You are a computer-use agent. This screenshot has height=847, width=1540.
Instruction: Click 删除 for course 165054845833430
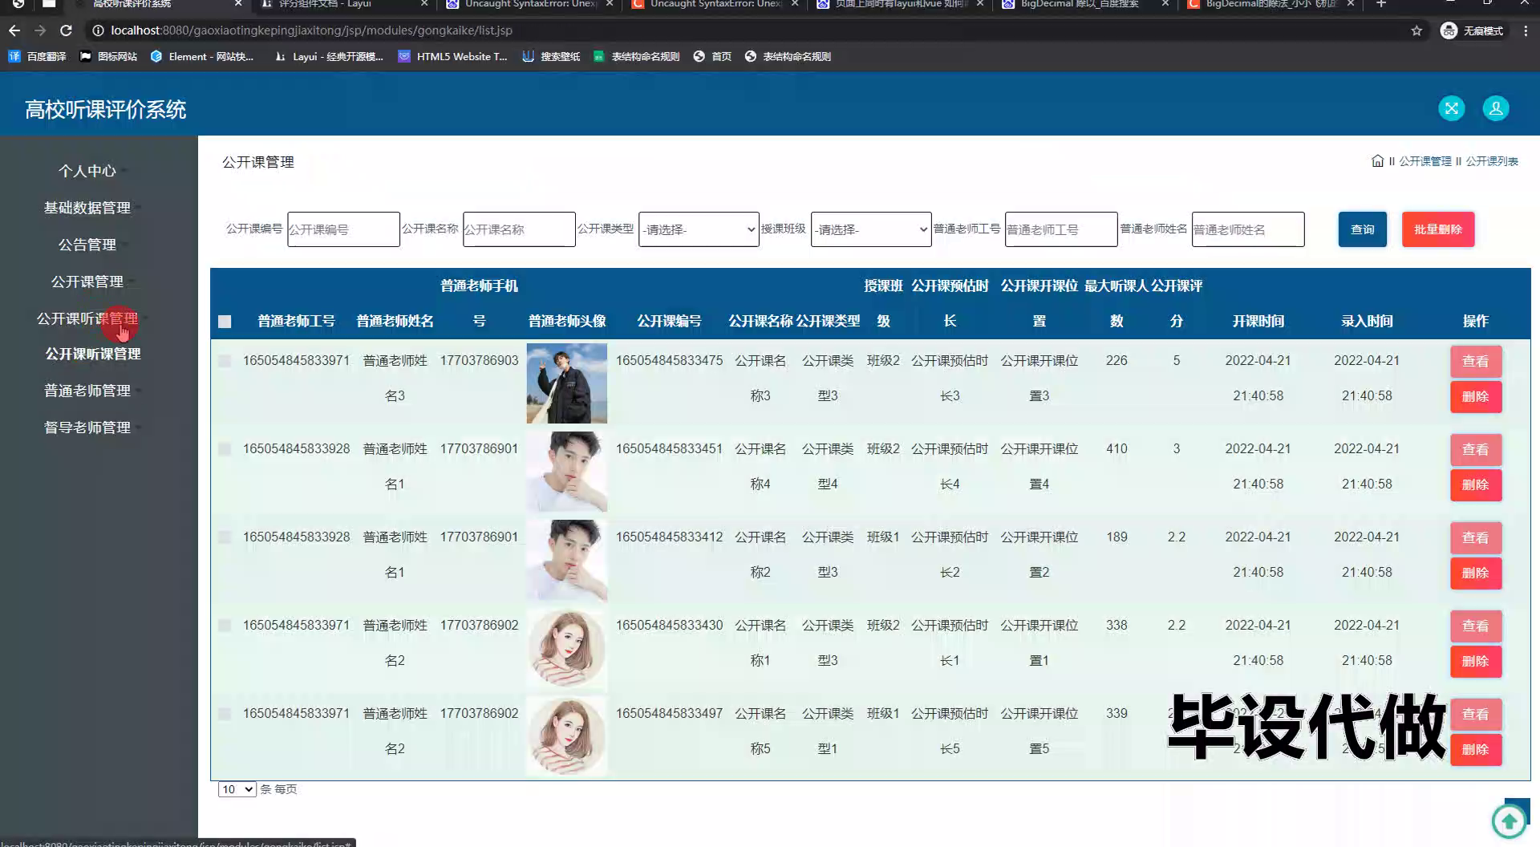coord(1476,662)
